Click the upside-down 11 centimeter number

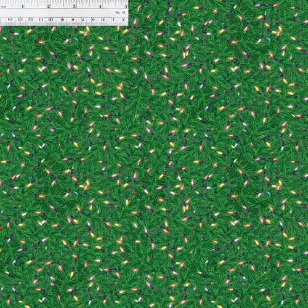point(41,20)
